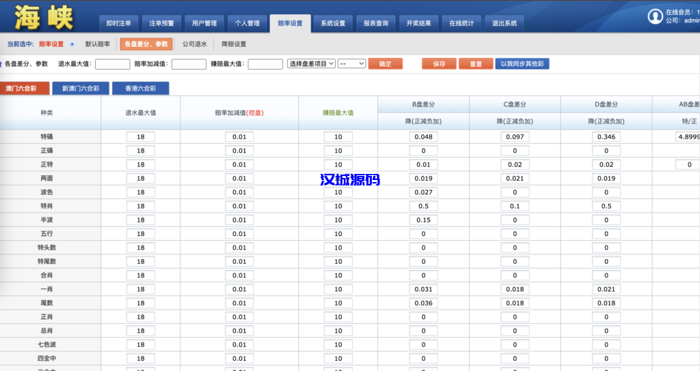Edit 赚赔最大值 field in 特码 row
This screenshot has width=700, height=371.
click(x=338, y=136)
